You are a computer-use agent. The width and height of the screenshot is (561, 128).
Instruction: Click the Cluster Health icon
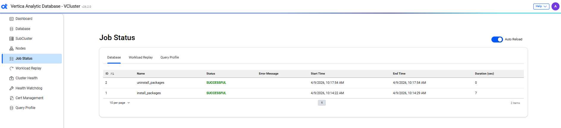(x=12, y=78)
